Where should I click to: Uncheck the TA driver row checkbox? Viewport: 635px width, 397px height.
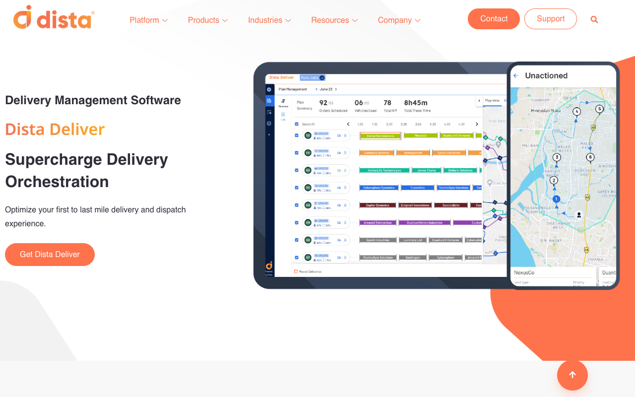coord(297,135)
